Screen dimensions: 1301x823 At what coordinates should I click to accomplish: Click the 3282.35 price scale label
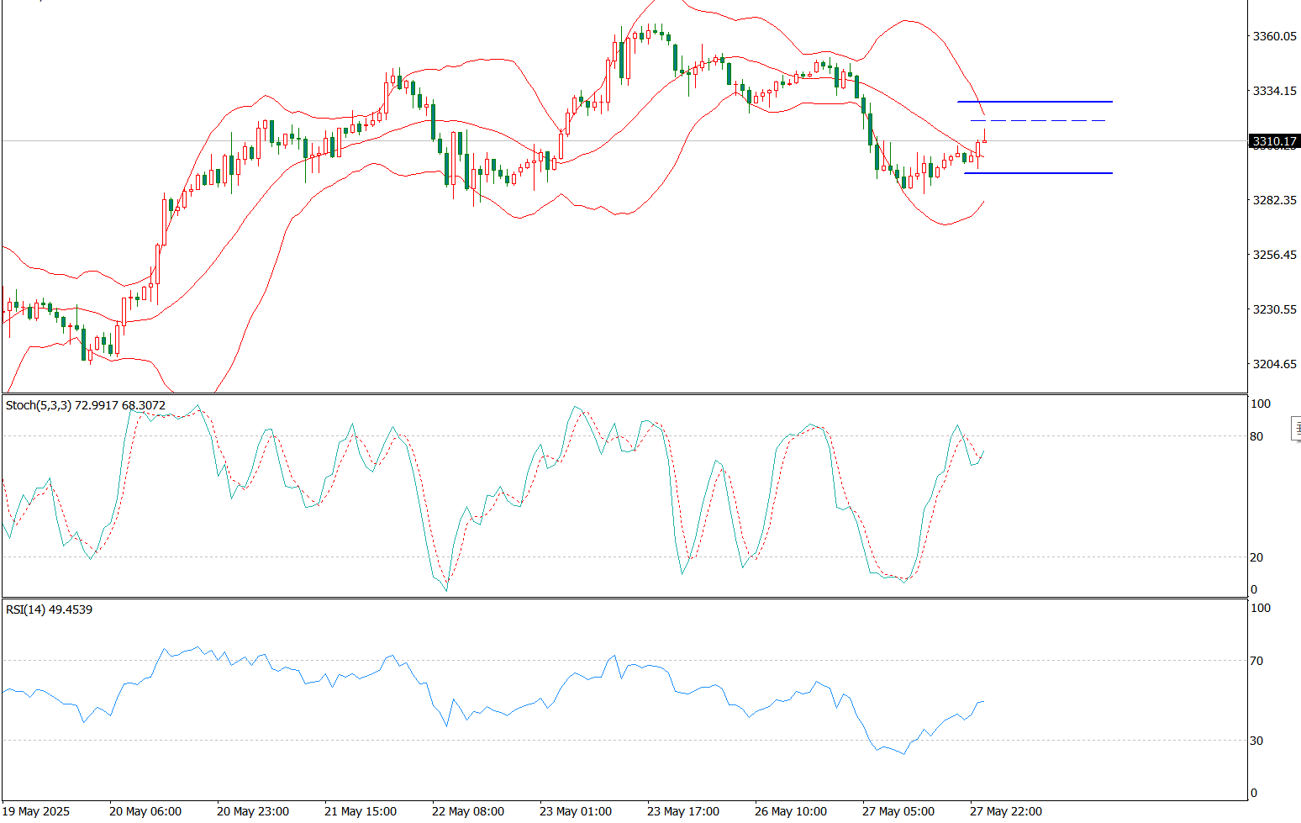[1274, 200]
